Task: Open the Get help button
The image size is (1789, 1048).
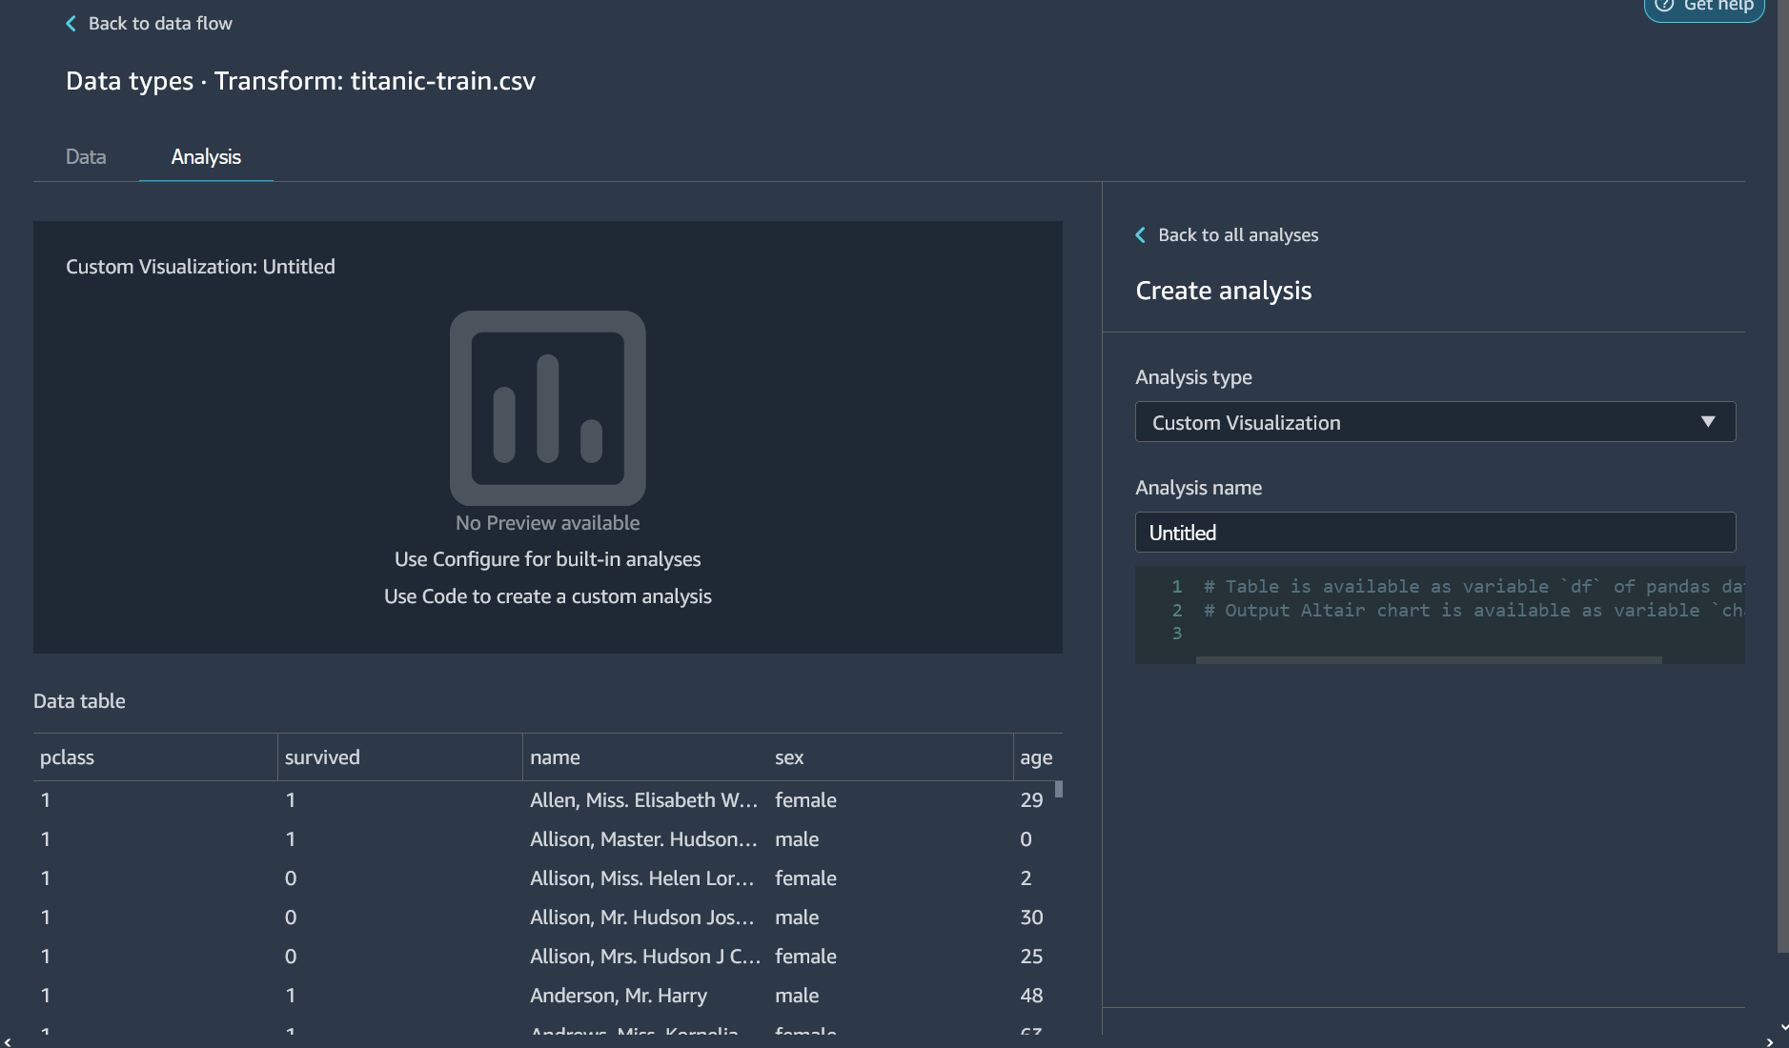Action: pyautogui.click(x=1705, y=7)
